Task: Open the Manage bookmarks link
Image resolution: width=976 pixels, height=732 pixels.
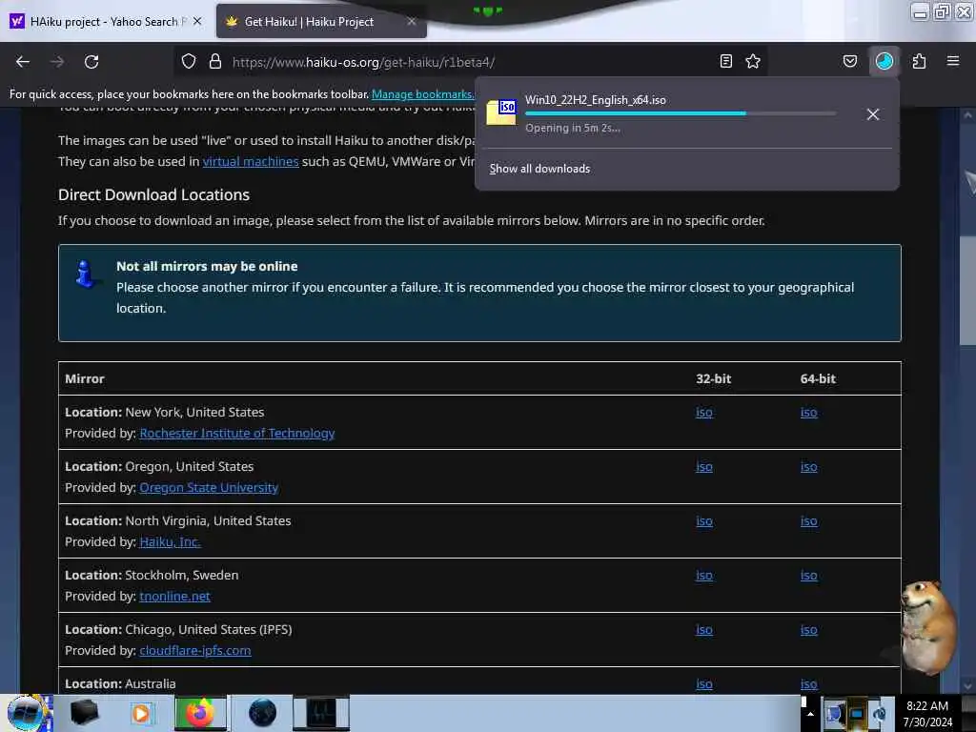Action: pyautogui.click(x=422, y=94)
